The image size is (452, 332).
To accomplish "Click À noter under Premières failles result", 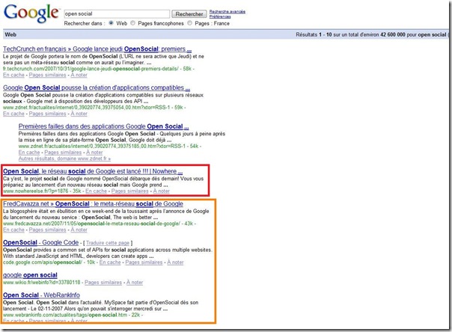I will [94, 153].
